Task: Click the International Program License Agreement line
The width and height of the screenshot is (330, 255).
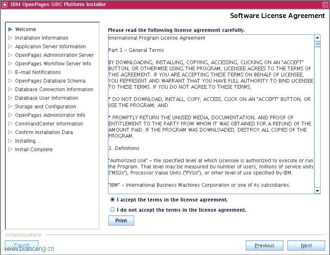Action: pyautogui.click(x=157, y=38)
